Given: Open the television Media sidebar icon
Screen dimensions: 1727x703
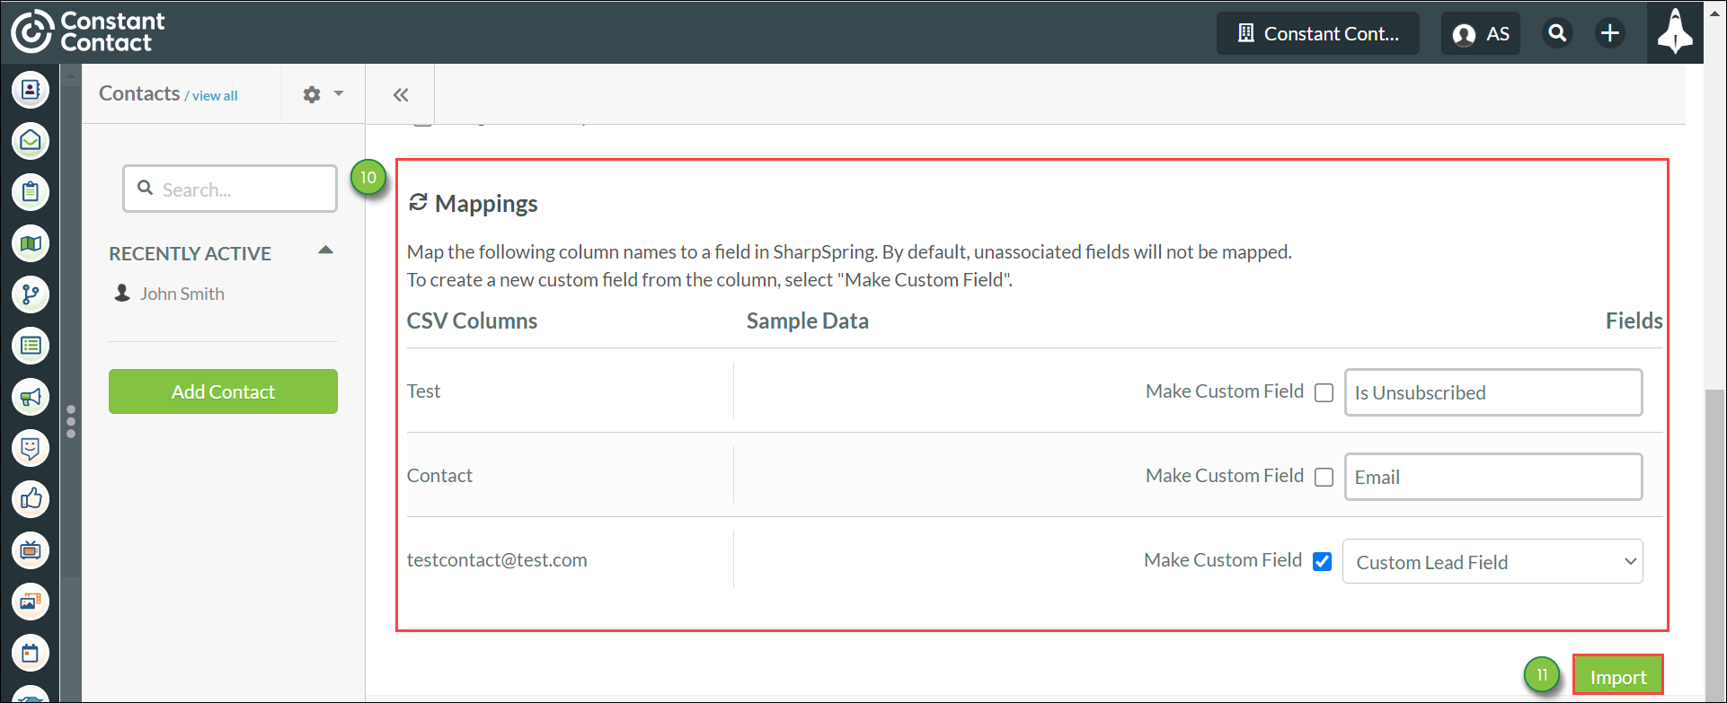Looking at the screenshot, I should pyautogui.click(x=31, y=550).
